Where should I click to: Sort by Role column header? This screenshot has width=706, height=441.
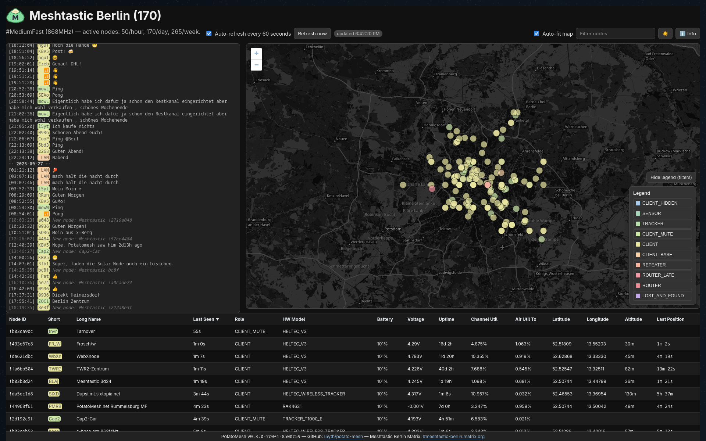[239, 319]
